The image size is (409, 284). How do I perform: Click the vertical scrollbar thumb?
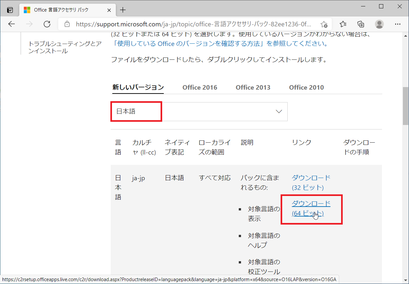tap(405, 105)
